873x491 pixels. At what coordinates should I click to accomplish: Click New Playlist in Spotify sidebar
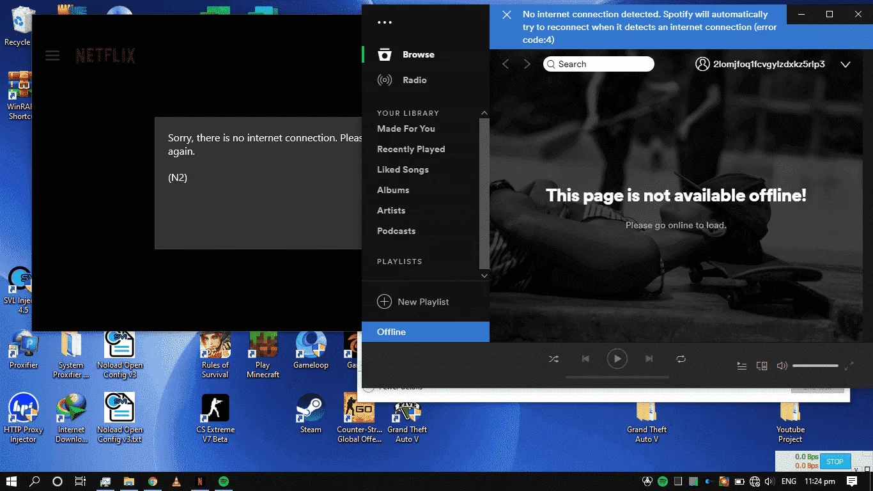click(413, 302)
